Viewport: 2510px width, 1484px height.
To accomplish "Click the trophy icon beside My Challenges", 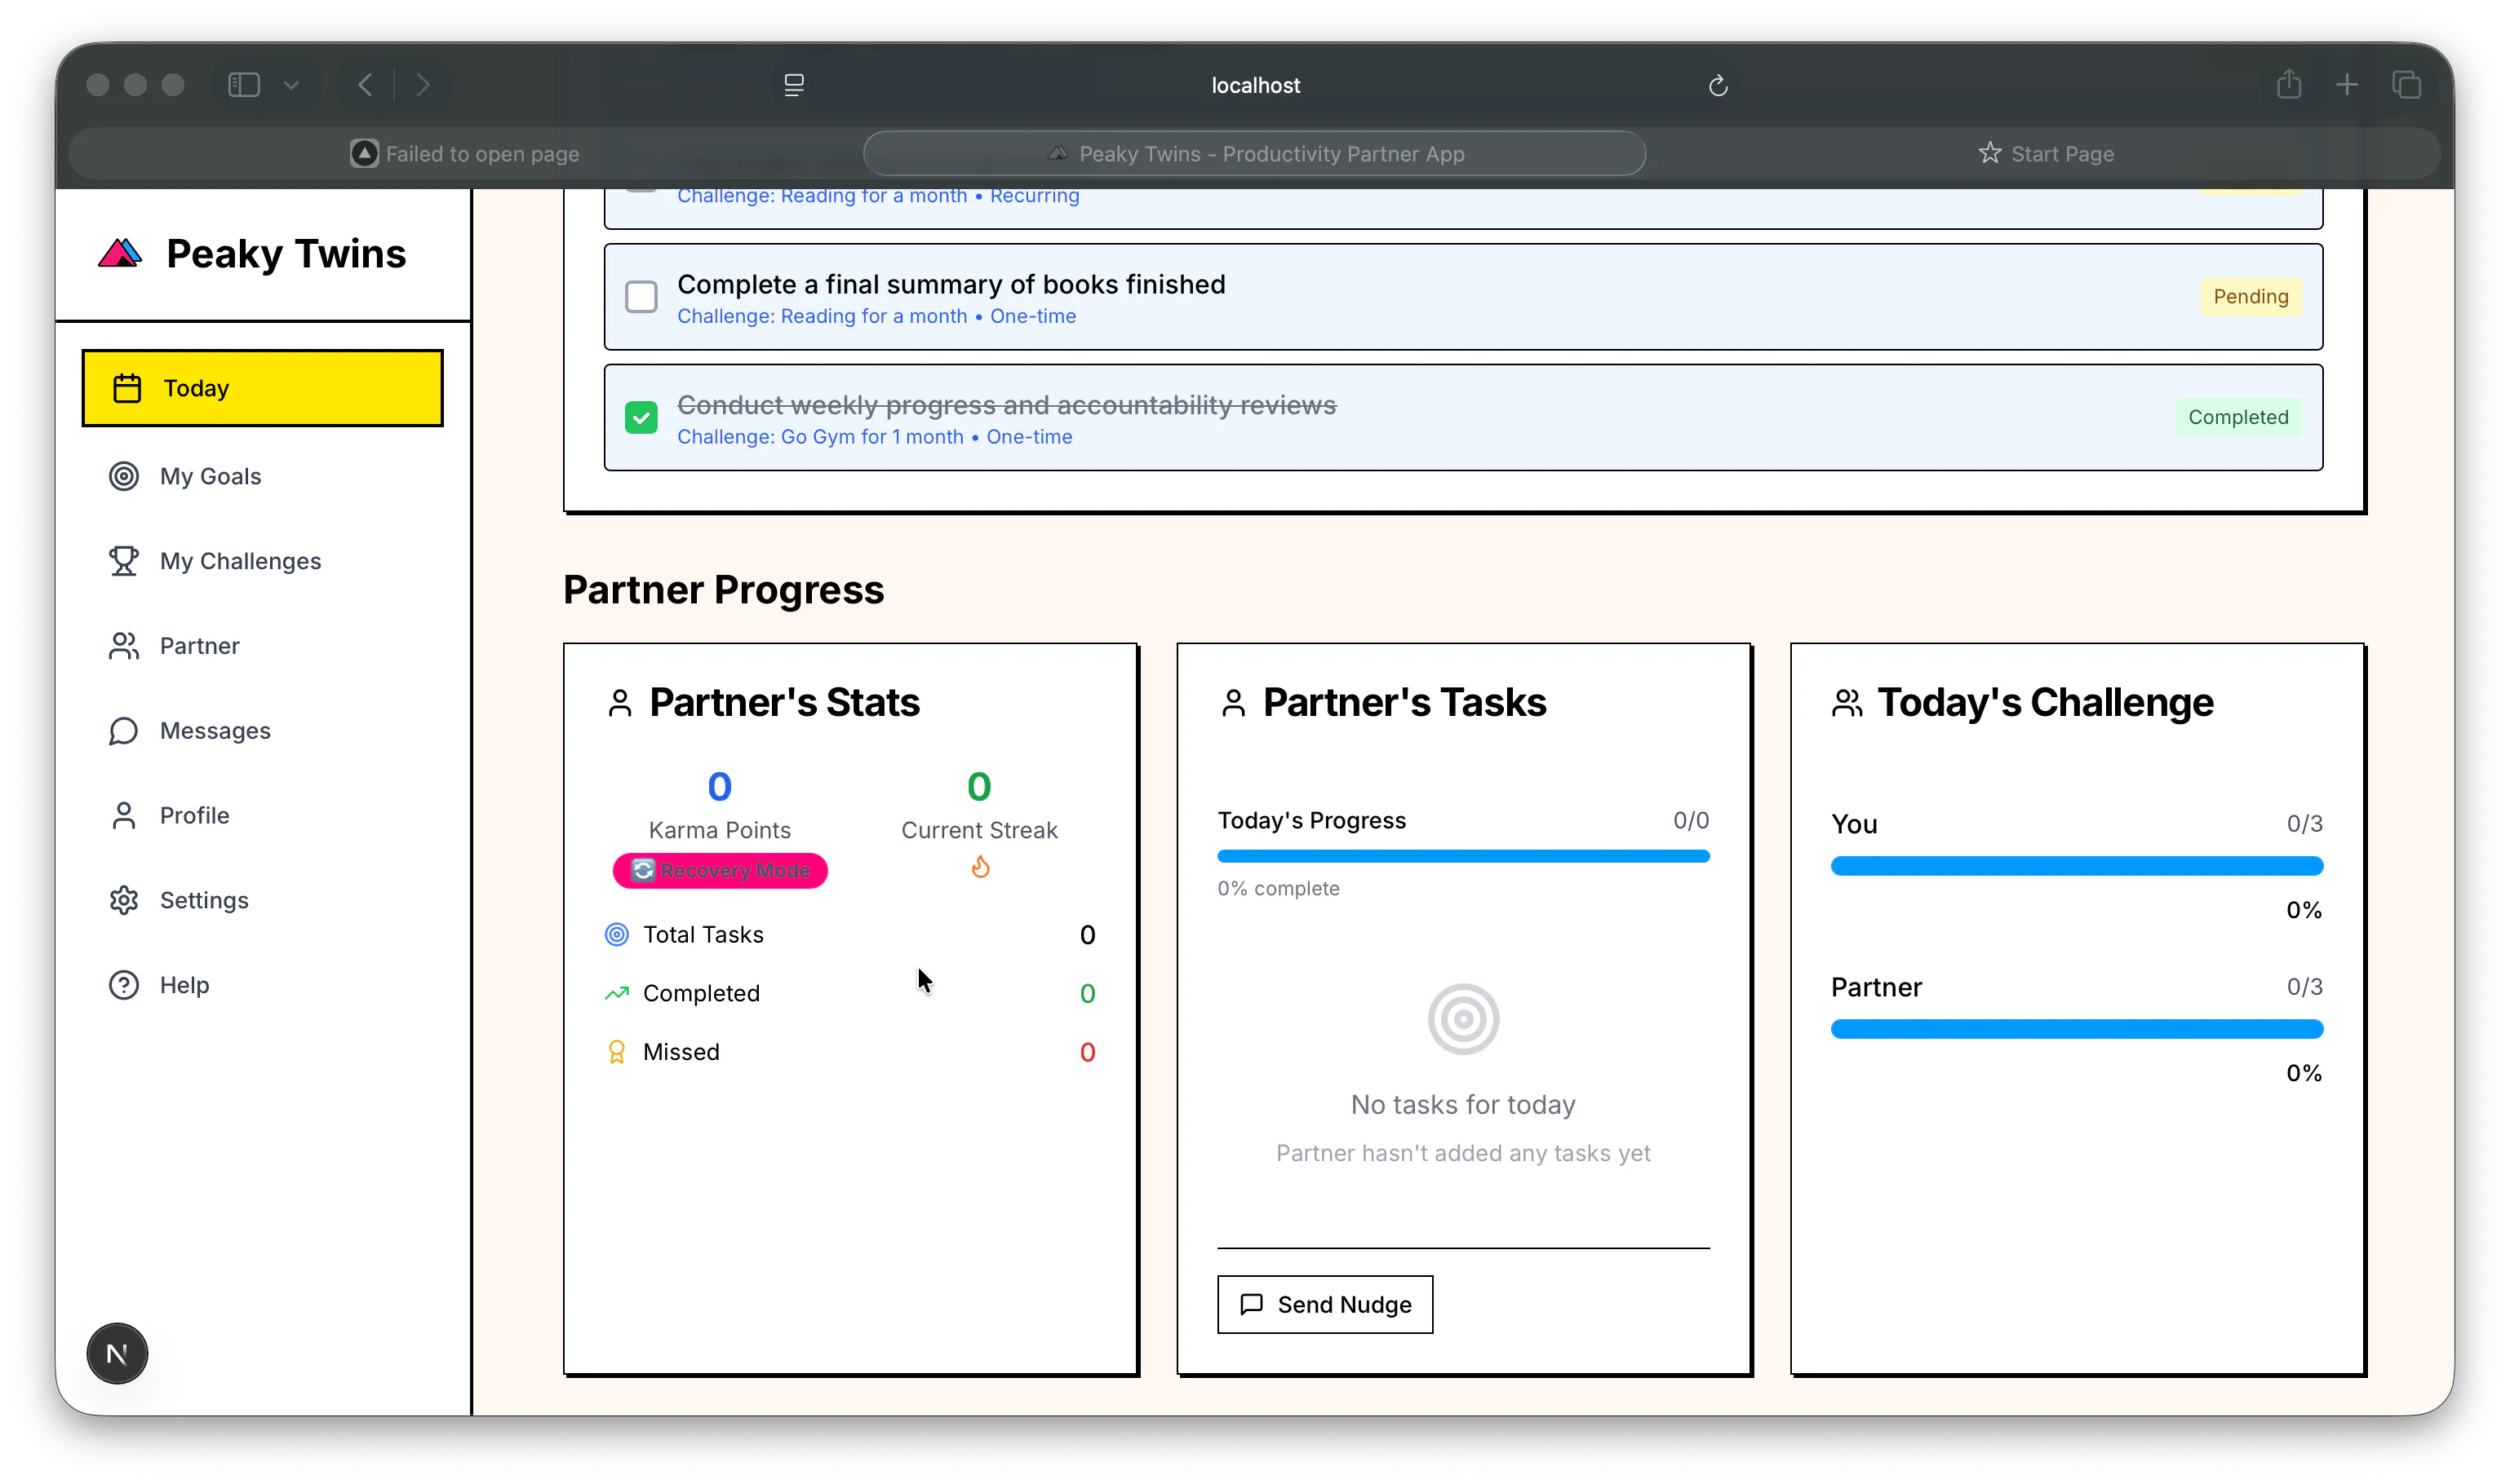I will pyautogui.click(x=124, y=561).
